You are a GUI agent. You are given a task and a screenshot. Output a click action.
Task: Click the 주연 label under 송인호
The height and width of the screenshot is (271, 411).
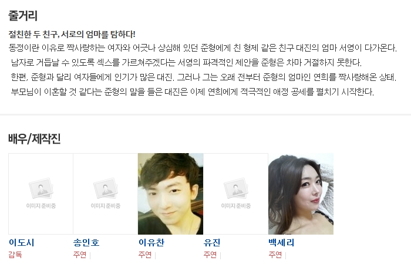pos(80,255)
